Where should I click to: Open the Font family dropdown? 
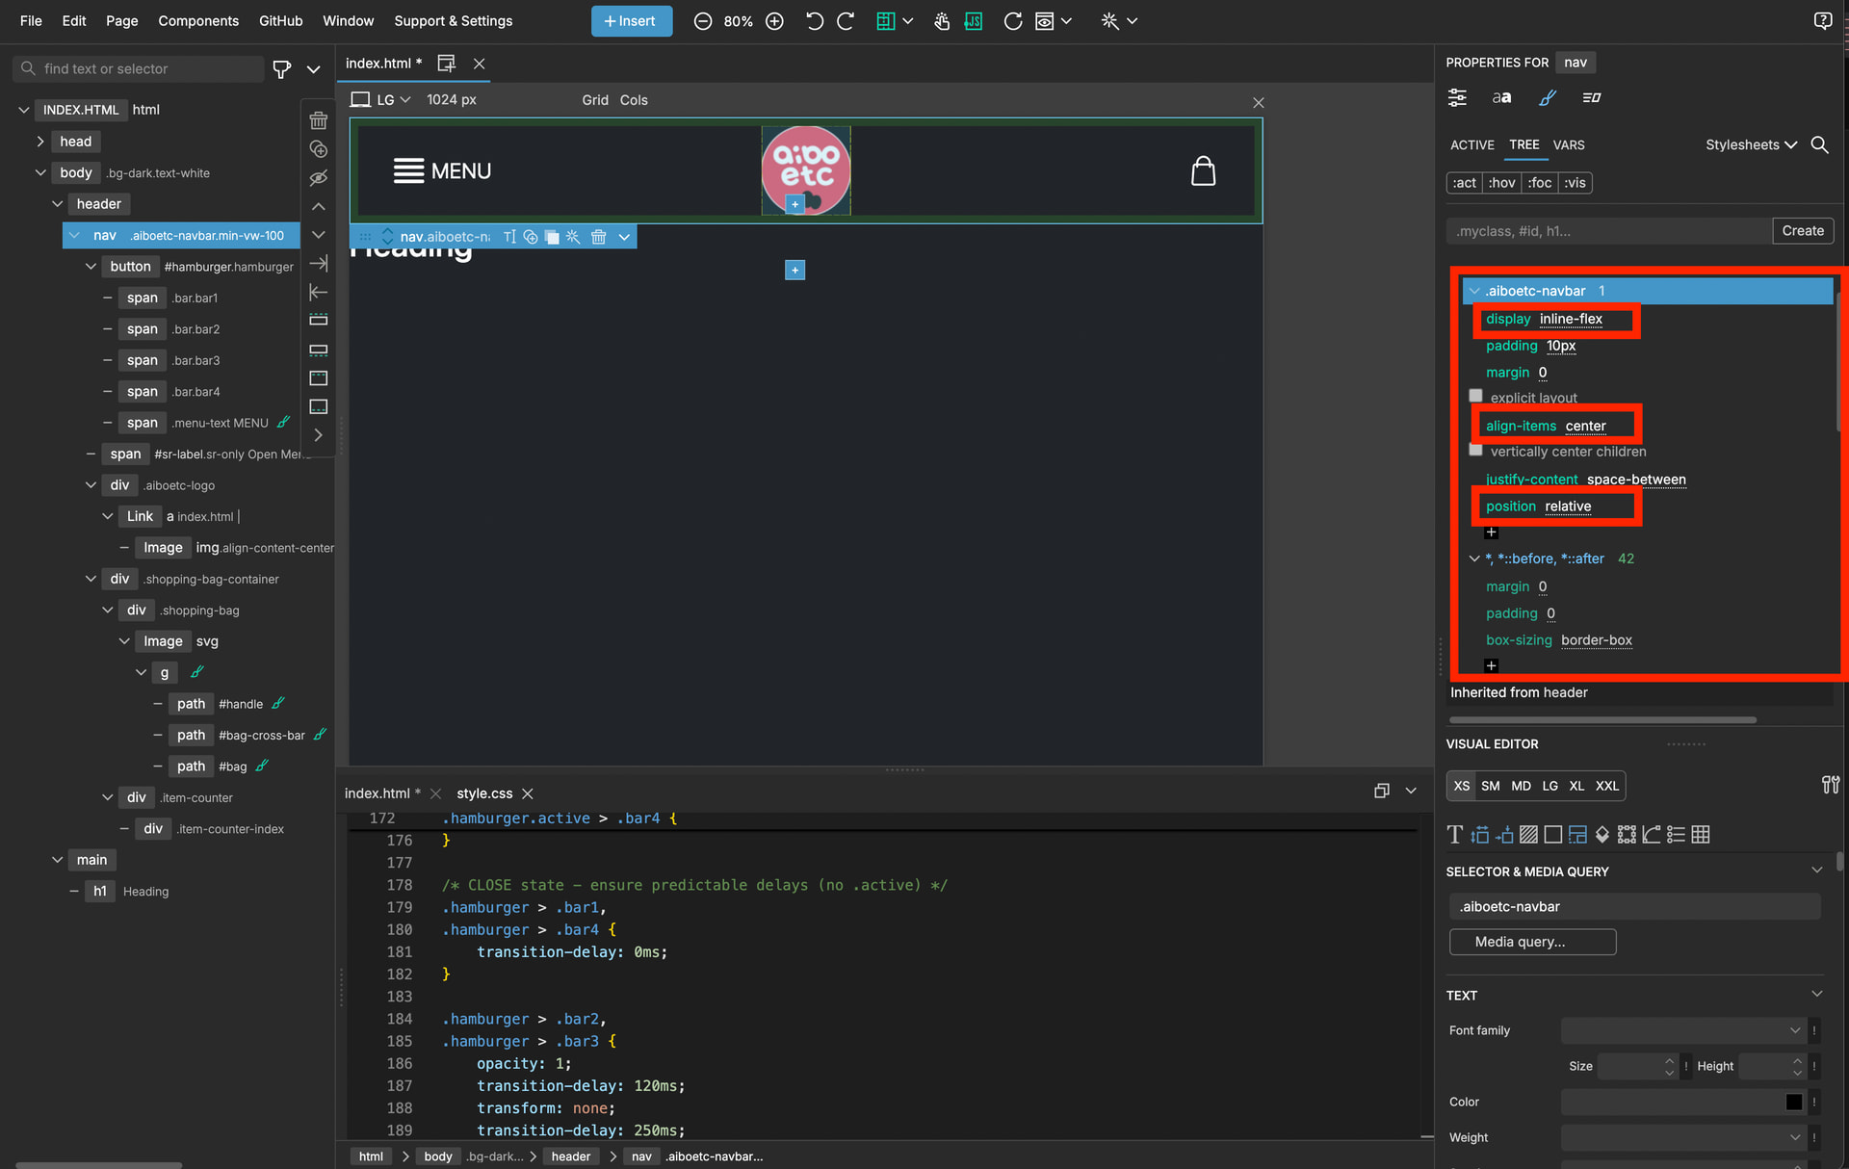coord(1682,1030)
